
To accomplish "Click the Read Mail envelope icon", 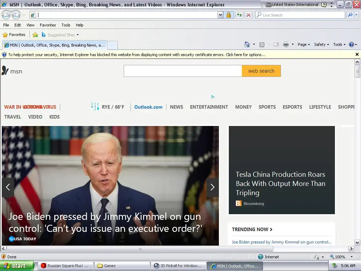I will coord(276,44).
